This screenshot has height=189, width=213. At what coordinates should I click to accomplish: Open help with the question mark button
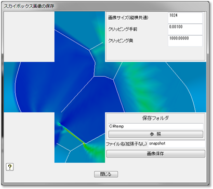pyautogui.click(x=10, y=167)
